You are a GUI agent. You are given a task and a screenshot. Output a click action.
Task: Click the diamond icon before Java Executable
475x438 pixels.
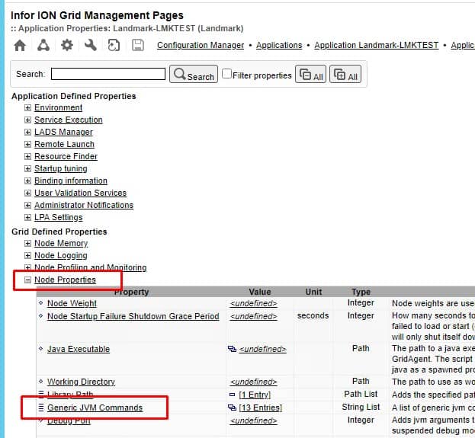(x=41, y=348)
